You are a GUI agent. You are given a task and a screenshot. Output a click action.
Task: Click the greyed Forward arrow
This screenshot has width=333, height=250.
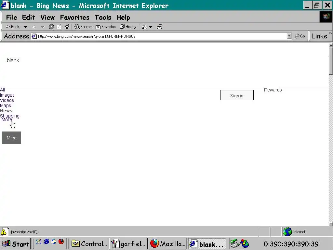pos(34,27)
